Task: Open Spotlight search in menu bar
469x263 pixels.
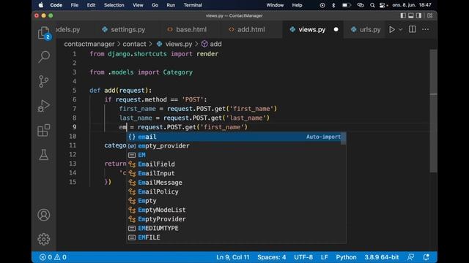Action: tap(372, 5)
